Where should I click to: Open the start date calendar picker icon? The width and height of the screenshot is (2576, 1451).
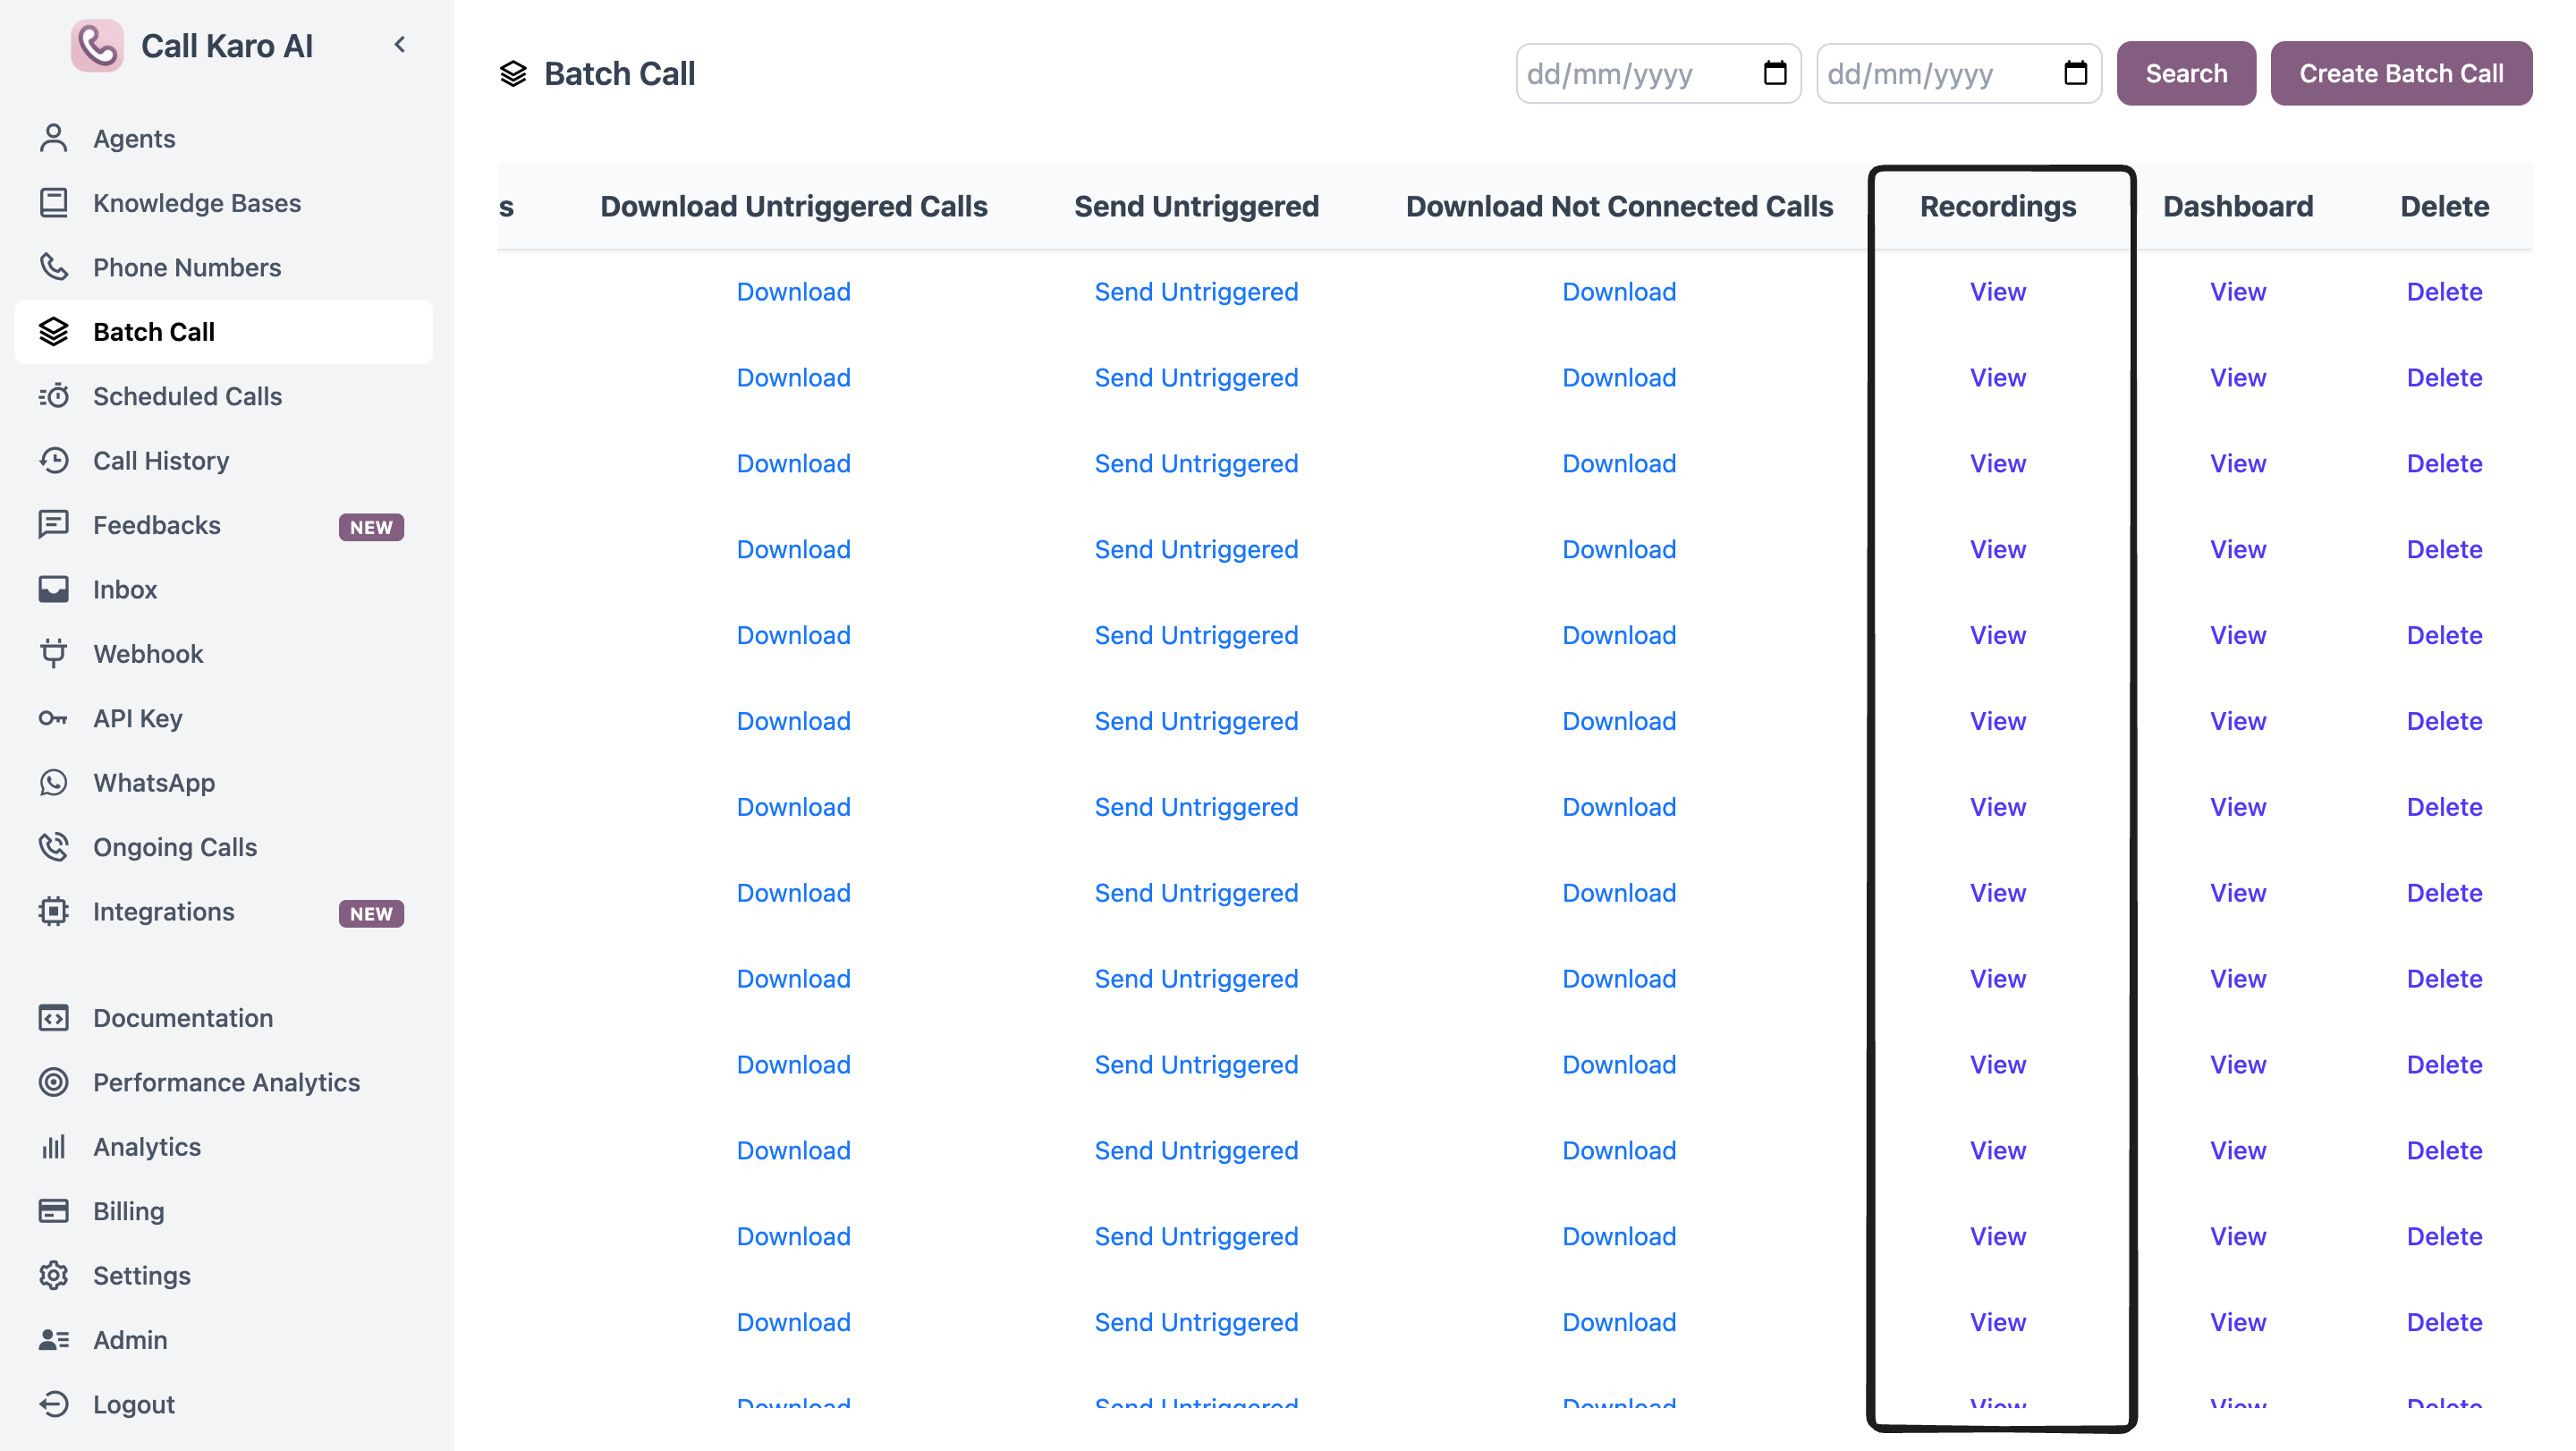point(1775,73)
